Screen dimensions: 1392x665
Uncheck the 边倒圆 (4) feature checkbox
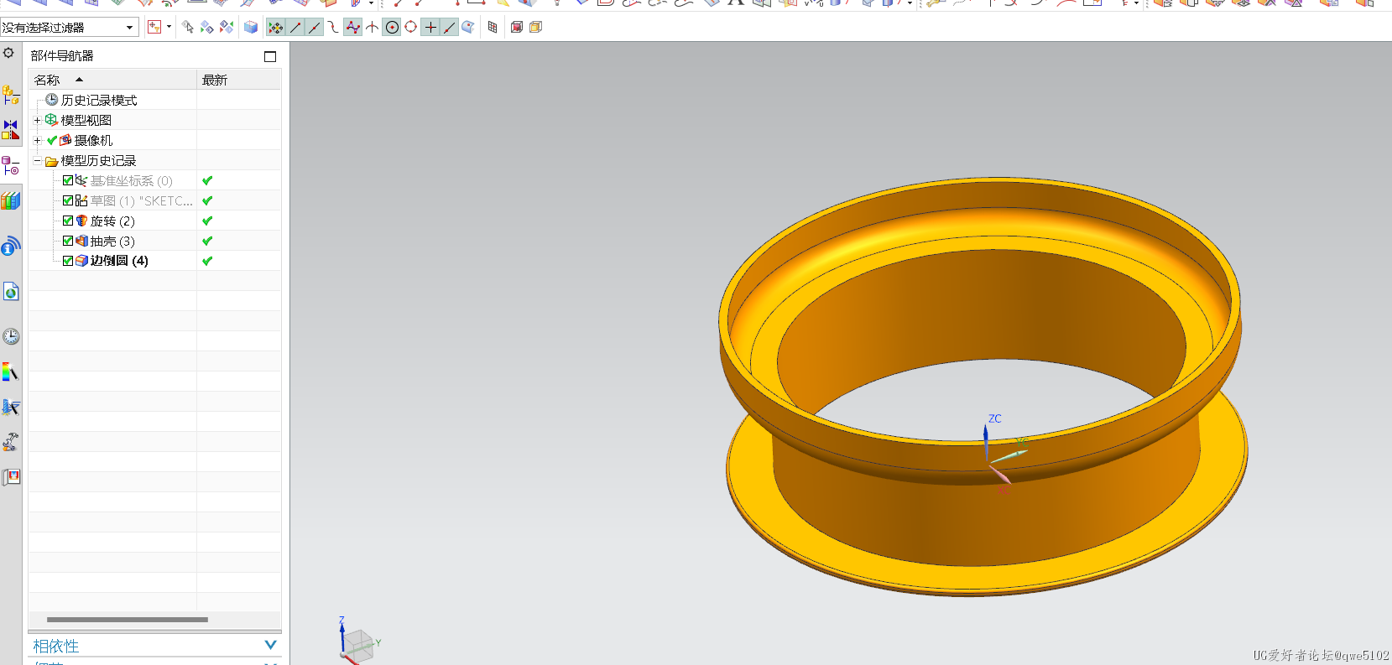tap(68, 261)
